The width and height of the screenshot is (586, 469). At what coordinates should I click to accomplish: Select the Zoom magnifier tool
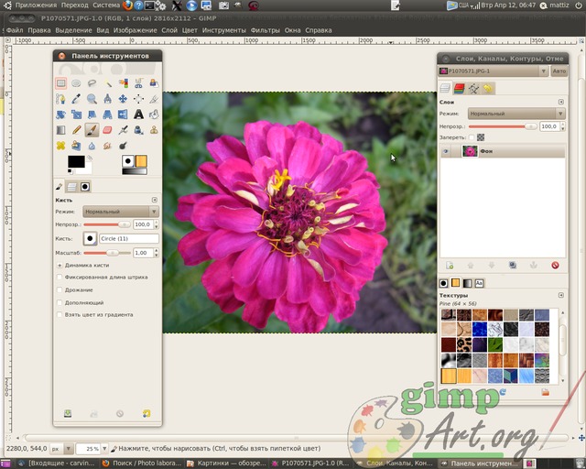pyautogui.click(x=92, y=99)
